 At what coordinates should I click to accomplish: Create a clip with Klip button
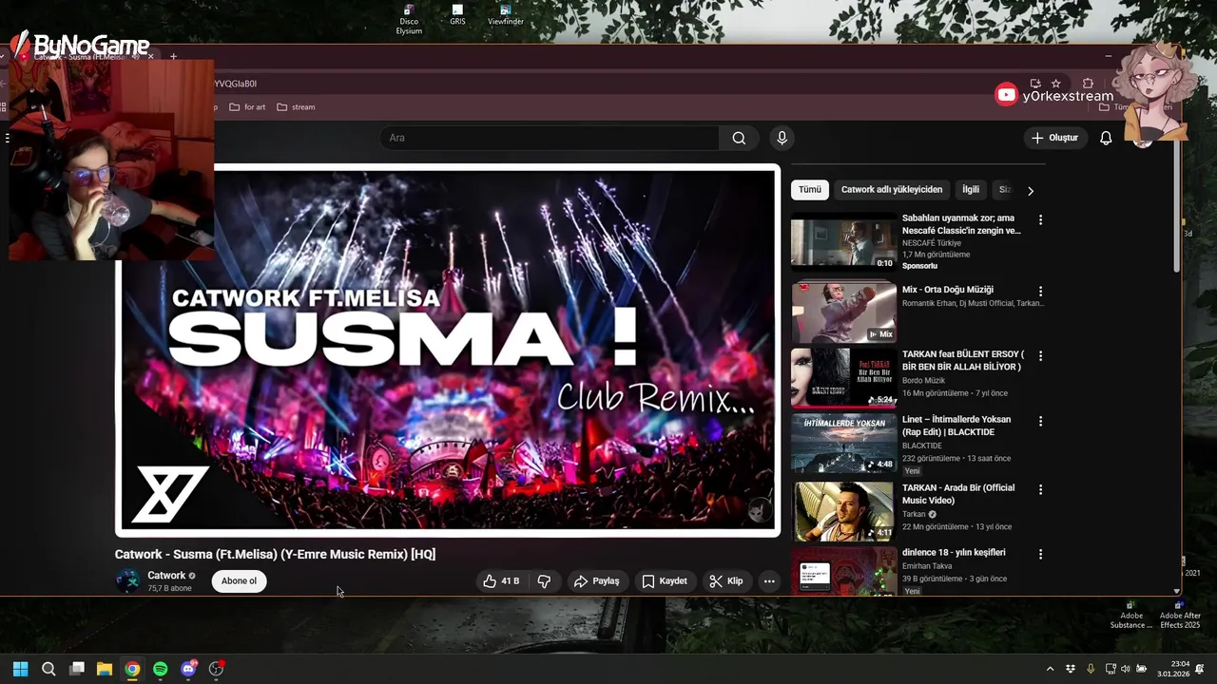coord(726,581)
